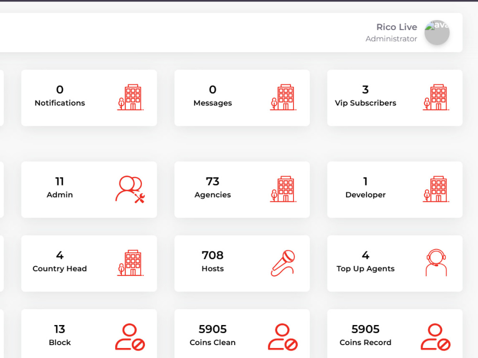478x358 pixels.
Task: Click the blocked user icon on Block card
Action: [x=130, y=337]
